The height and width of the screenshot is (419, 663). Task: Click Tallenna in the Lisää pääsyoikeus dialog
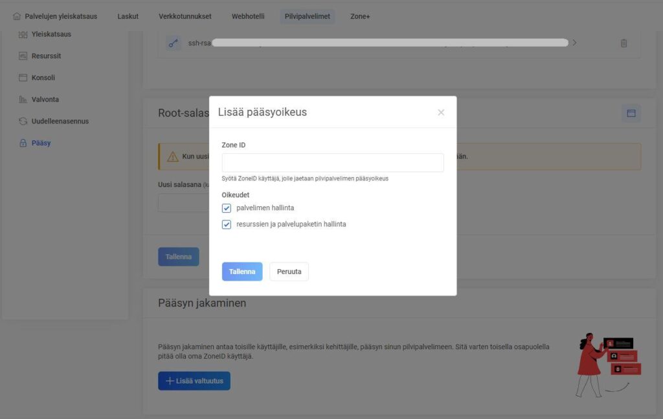click(x=242, y=272)
